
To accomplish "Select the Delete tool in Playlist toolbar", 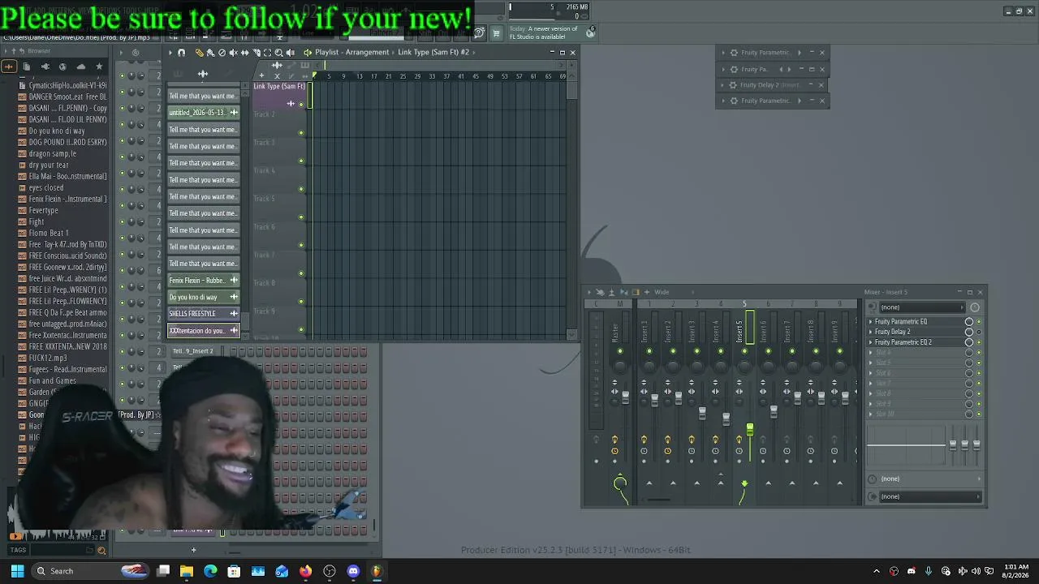I will 222,53.
